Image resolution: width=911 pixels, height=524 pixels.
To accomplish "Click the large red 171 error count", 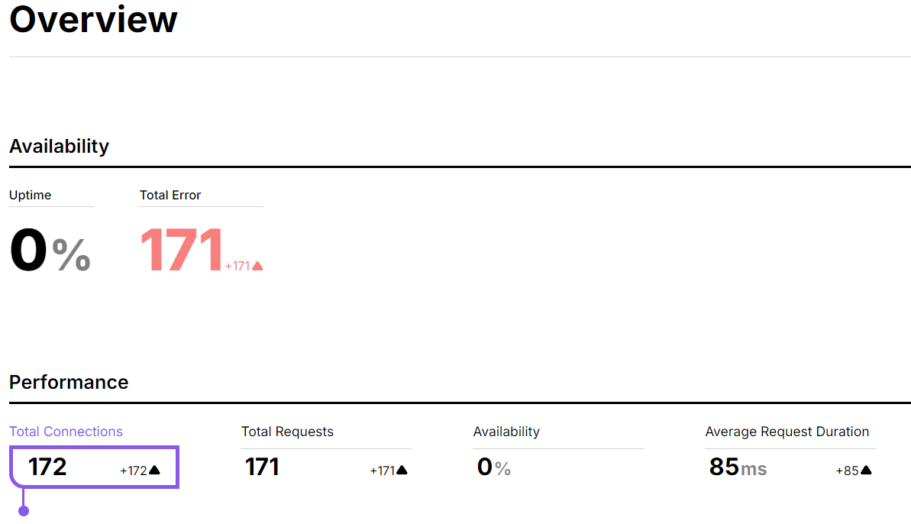I will tap(182, 251).
